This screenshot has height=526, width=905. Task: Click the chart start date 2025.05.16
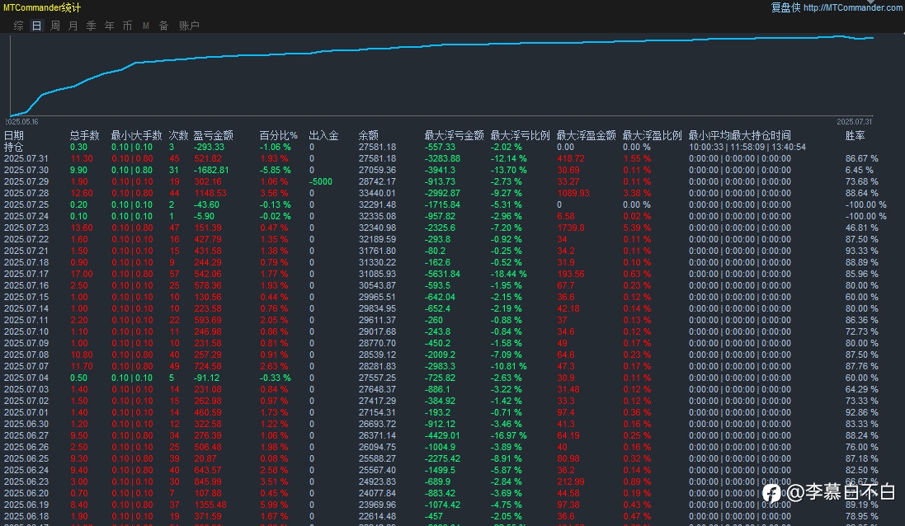pos(21,122)
